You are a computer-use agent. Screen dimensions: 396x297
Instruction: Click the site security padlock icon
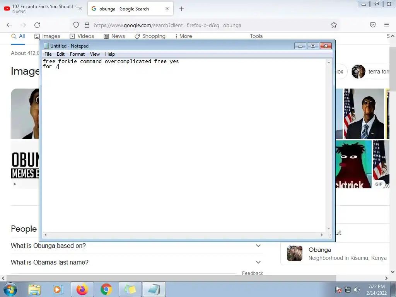tap(87, 25)
